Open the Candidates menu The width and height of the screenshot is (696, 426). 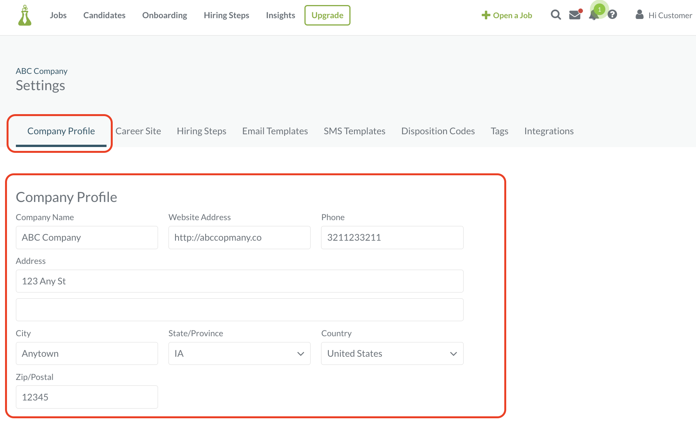point(104,15)
